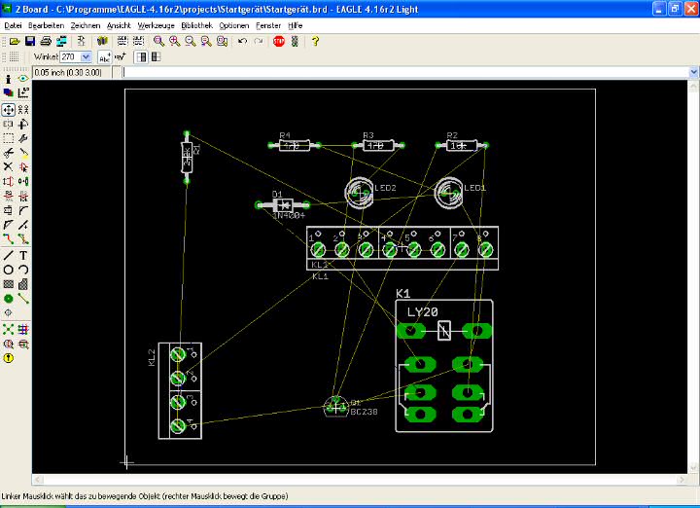
Task: Open the Bearbeiten menu
Action: [x=46, y=25]
